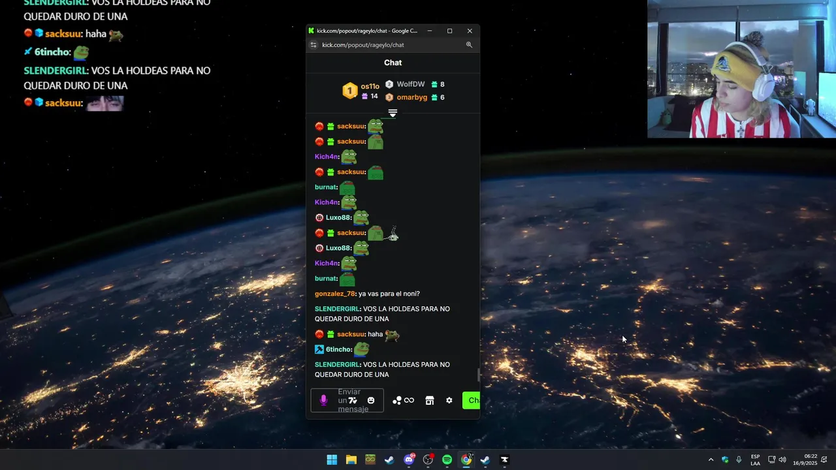Click omarbyg in the leaderboard
836x470 pixels.
[x=412, y=97]
